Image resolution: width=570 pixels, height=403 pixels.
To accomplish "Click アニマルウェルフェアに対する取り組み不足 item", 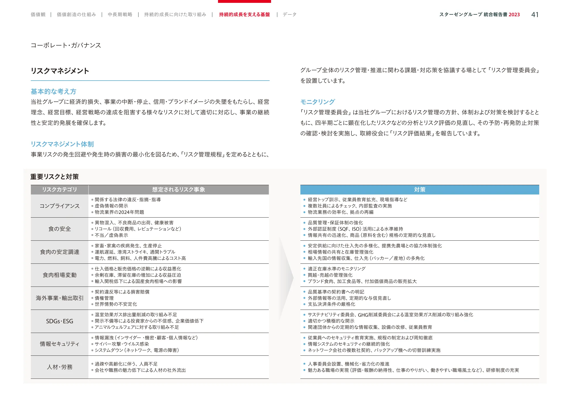I will coord(137,327).
